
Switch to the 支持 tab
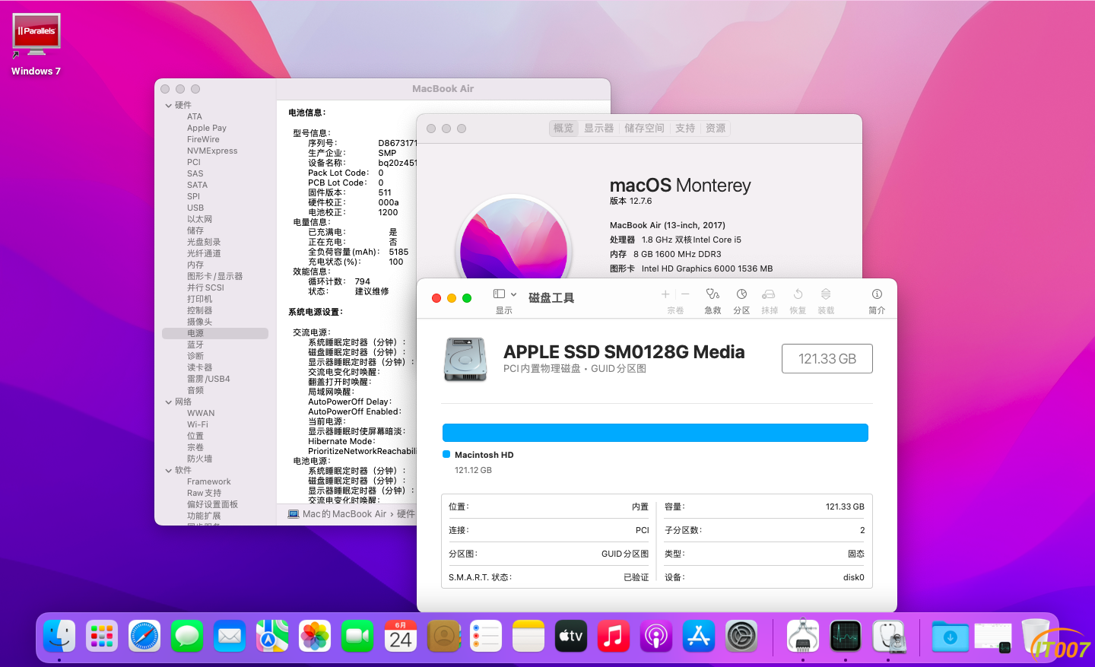point(685,129)
